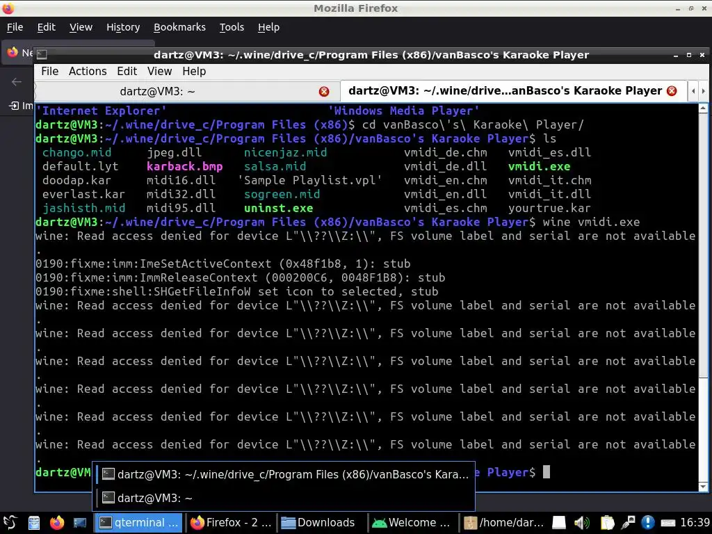The image size is (712, 534).
Task: Maximize the Mozilla Firefox window
Action: pyautogui.click(x=691, y=8)
